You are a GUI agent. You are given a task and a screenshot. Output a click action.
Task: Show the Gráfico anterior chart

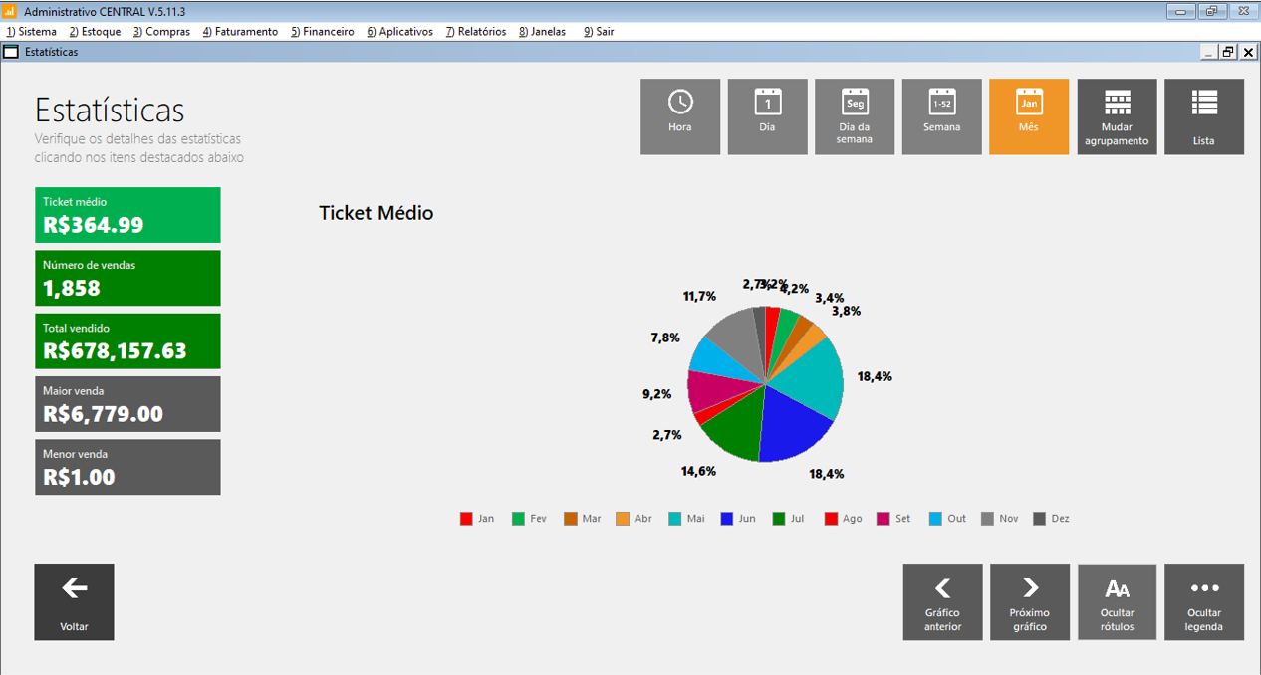[942, 602]
